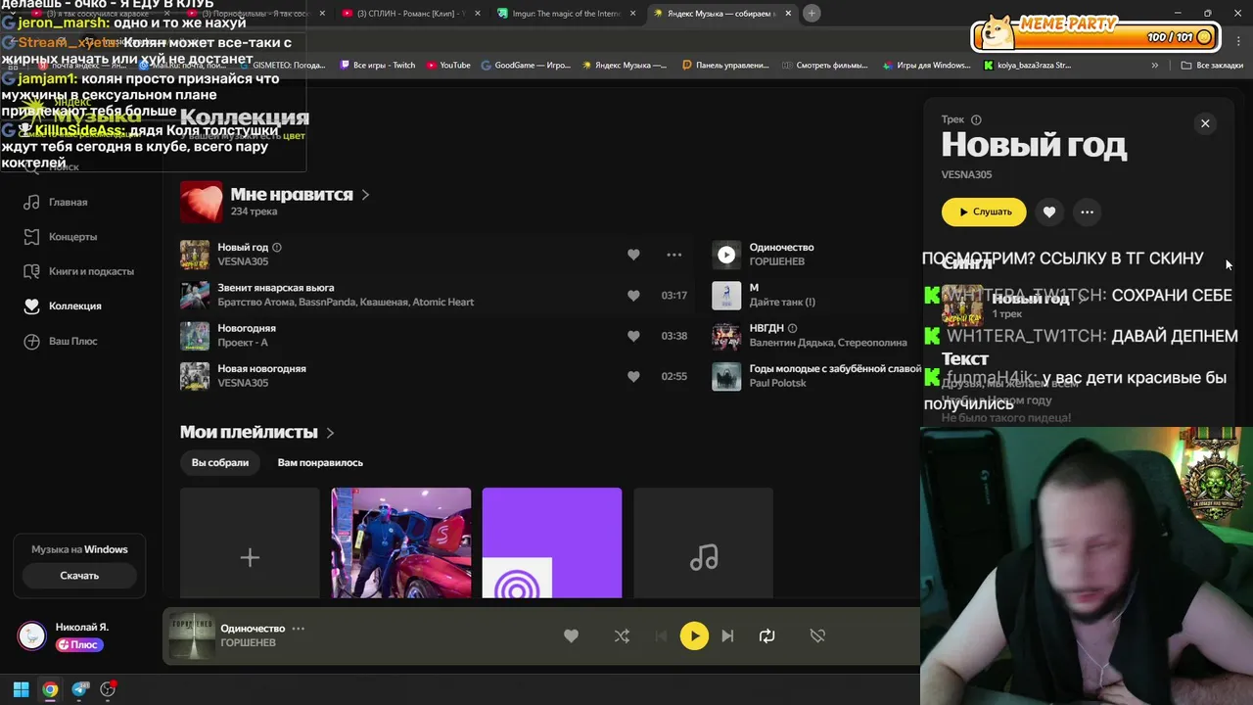Open artist VESNA305 in track panel
1253x705 pixels.
[966, 174]
